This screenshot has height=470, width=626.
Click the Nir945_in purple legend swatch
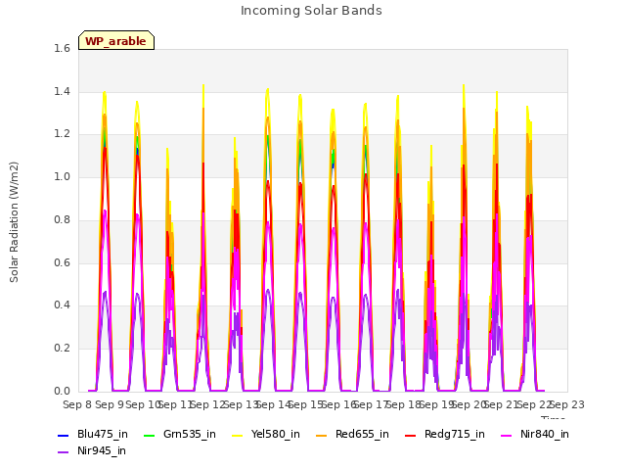63,452
